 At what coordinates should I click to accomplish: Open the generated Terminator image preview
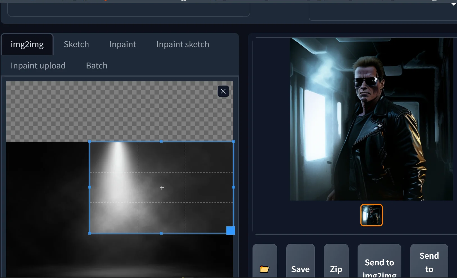tap(371, 119)
